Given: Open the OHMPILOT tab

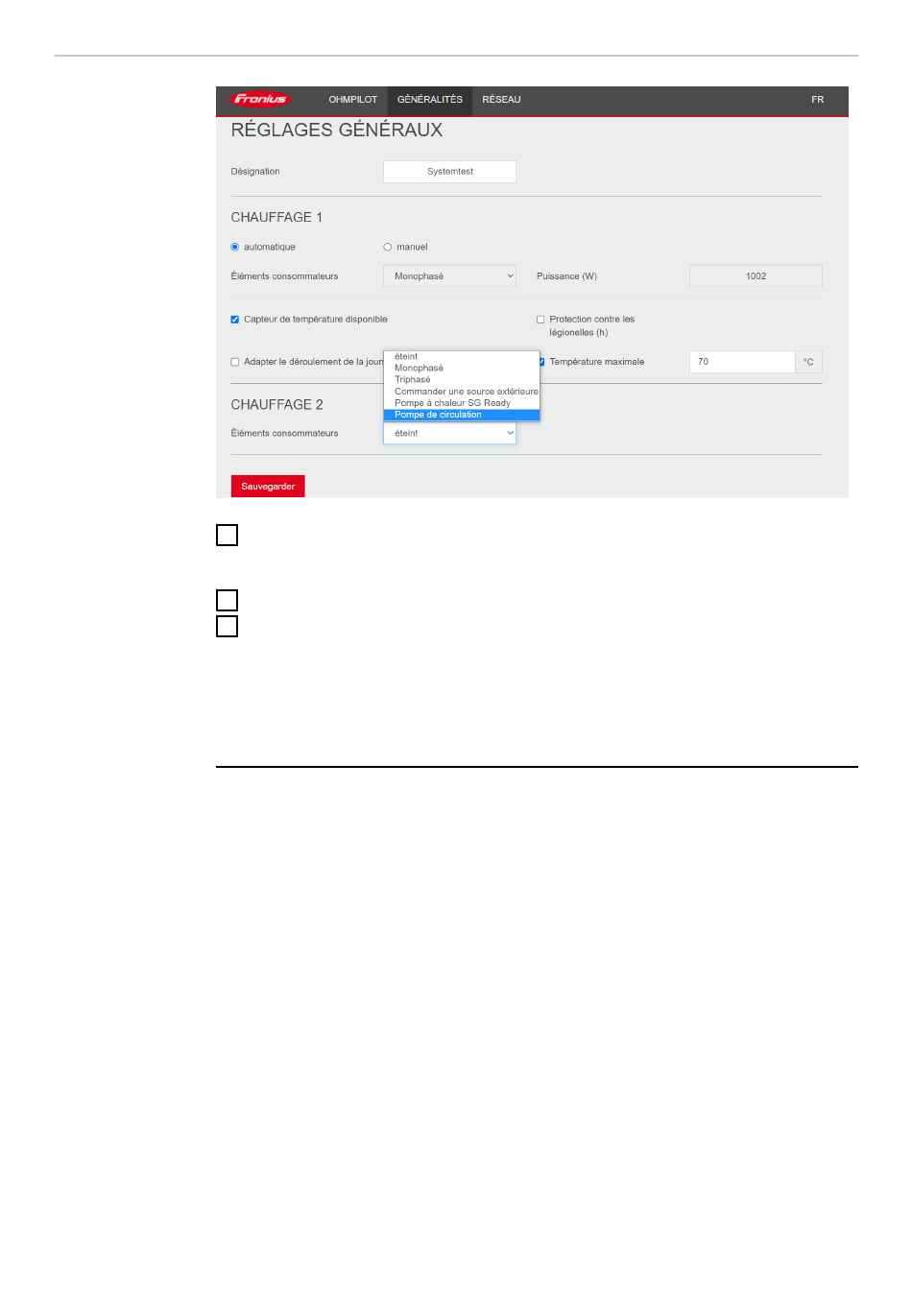Looking at the screenshot, I should (353, 100).
